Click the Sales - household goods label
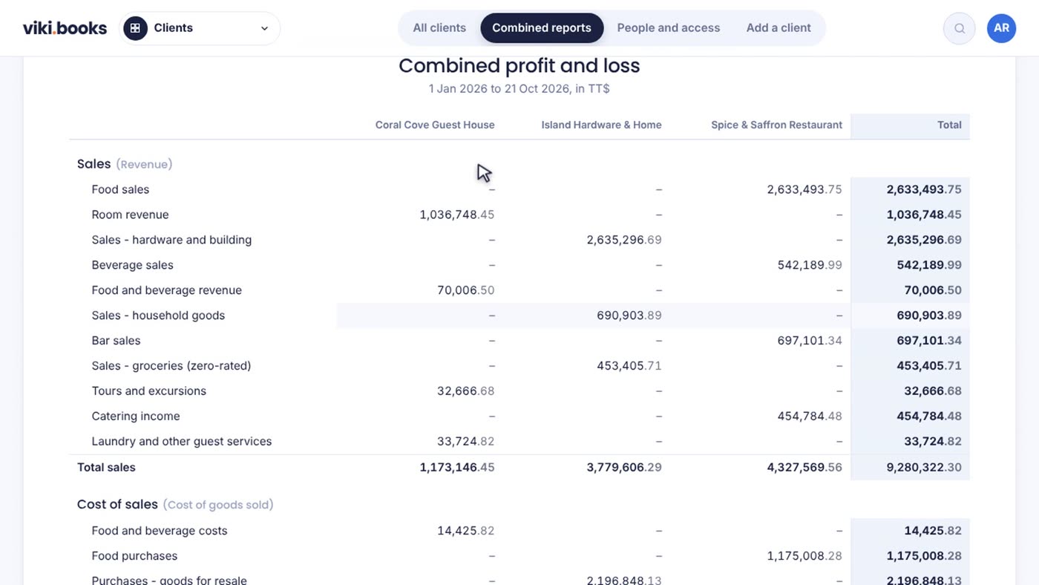The width and height of the screenshot is (1039, 585). point(158,316)
